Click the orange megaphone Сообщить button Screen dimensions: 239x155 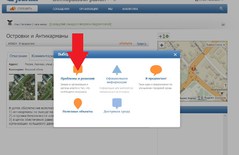[22, 8]
